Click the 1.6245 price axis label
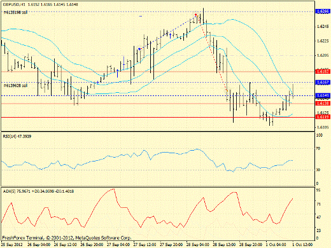The width and height of the screenshot is (331, 248). 323,26
